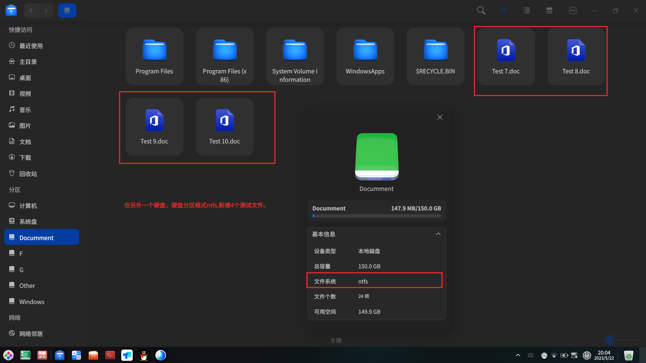The height and width of the screenshot is (363, 646).
Task: Open the 下载 (Downloads) folder
Action: (25, 157)
